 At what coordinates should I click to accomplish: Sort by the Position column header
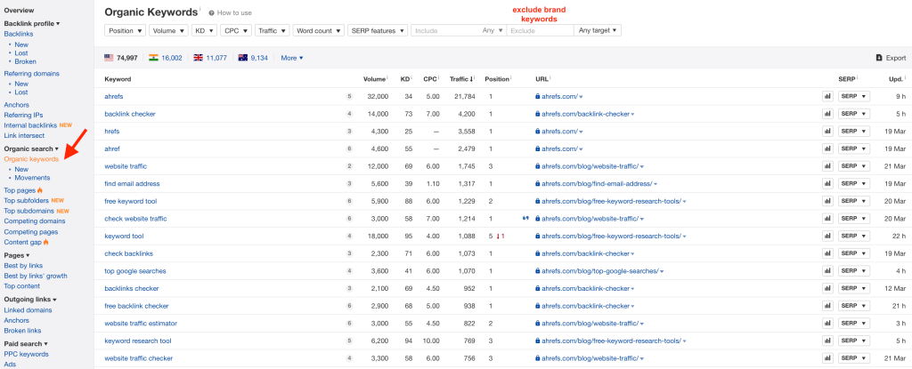tap(497, 79)
